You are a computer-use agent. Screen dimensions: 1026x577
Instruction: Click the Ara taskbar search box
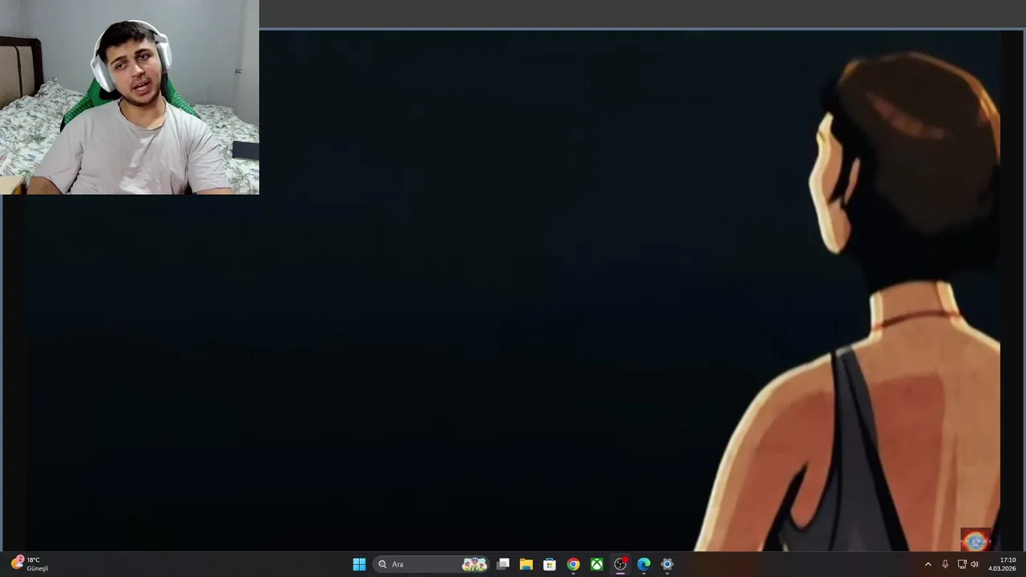click(433, 564)
